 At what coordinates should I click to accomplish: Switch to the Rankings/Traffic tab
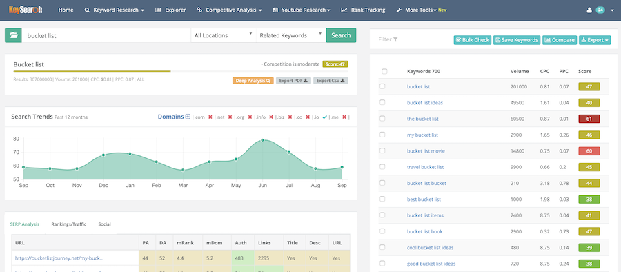tap(68, 224)
